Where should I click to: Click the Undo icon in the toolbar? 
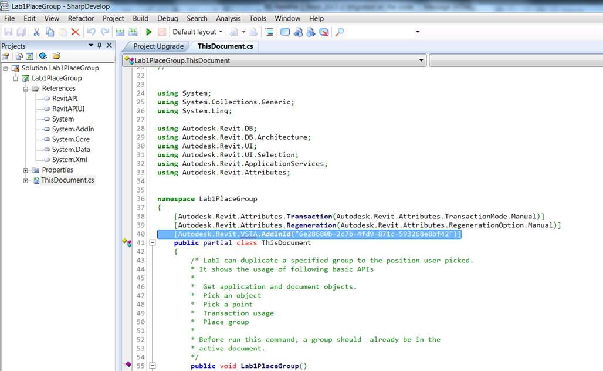point(92,32)
